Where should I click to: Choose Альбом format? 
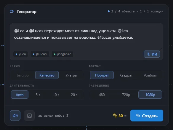[x=150, y=75]
